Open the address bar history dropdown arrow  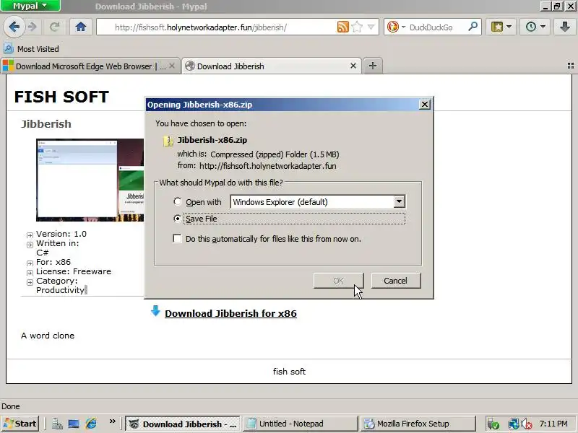tap(371, 27)
